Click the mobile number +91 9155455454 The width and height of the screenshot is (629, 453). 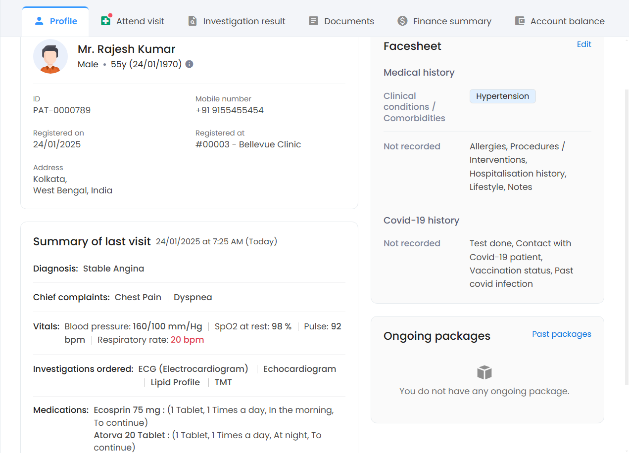230,110
